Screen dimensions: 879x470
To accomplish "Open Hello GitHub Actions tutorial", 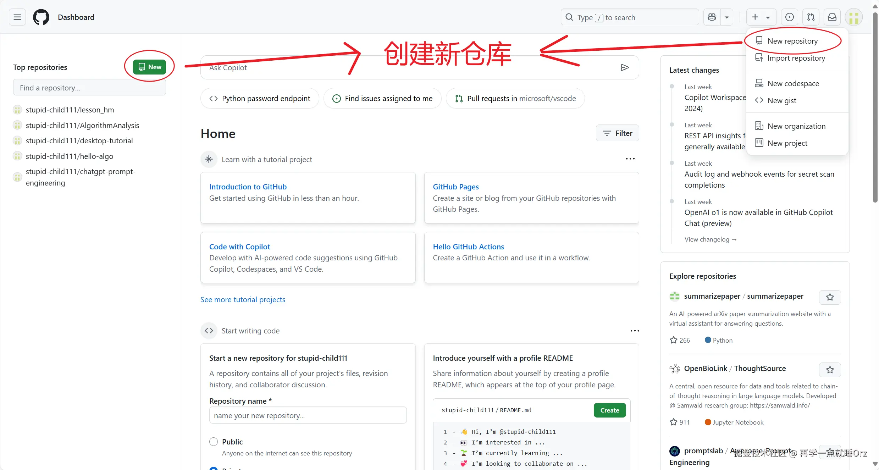I will [x=468, y=247].
